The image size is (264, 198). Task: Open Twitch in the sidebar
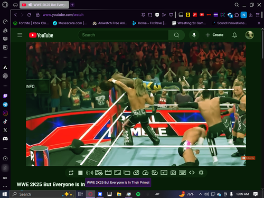(x=5, y=96)
